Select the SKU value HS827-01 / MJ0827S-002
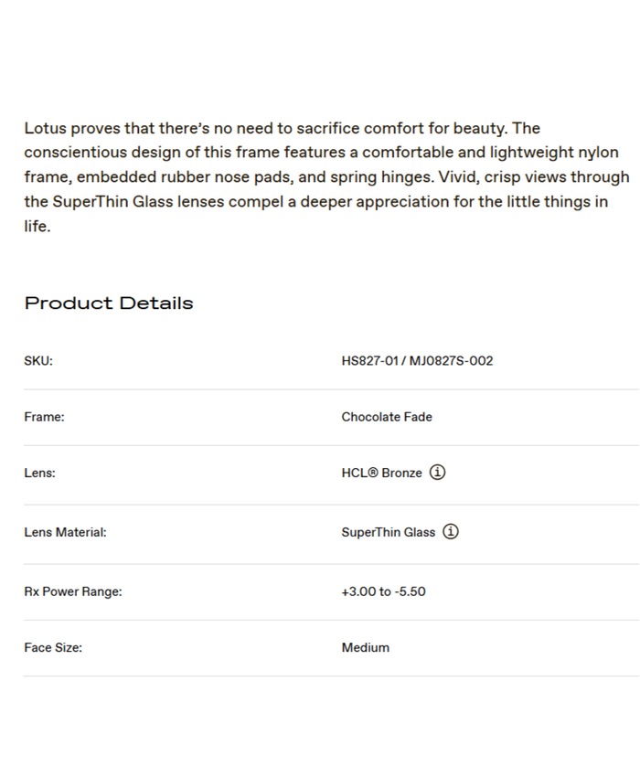640x777 pixels. coord(417,361)
